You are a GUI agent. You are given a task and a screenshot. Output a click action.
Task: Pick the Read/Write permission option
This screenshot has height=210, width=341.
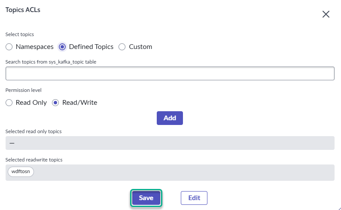[55, 103]
